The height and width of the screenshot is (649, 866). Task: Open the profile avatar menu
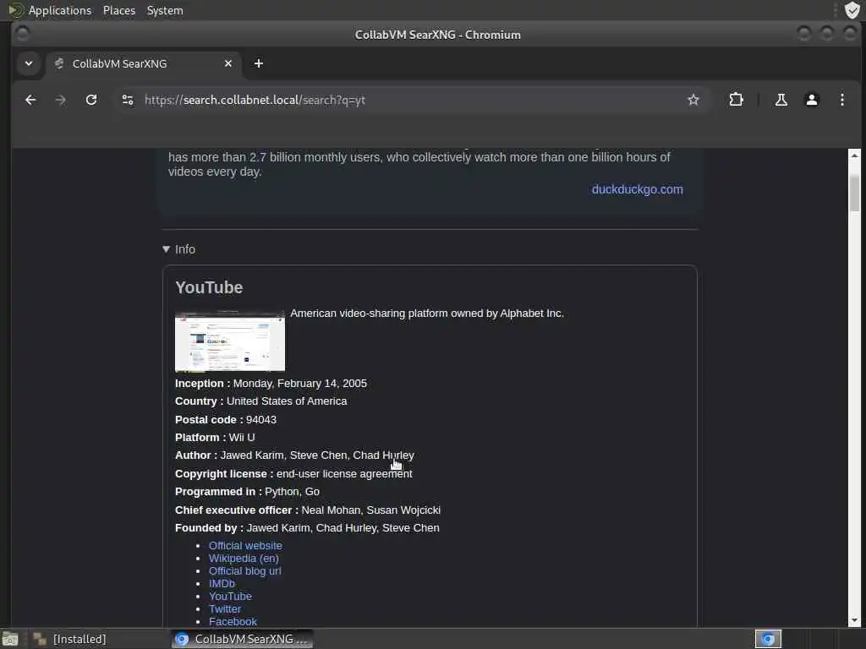(811, 100)
